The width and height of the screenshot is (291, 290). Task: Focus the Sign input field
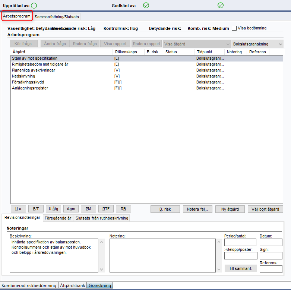[x=271, y=256]
